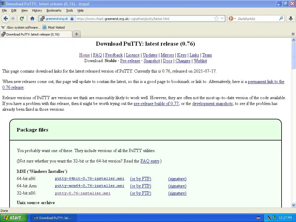This screenshot has width=296, height=222.
Task: Open signature link for 64-bit Arm
Action: (x=177, y=186)
